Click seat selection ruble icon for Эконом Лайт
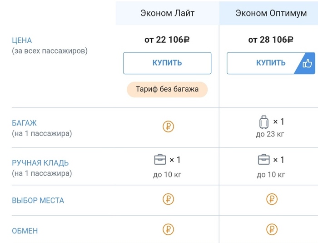Image resolution: width=318 pixels, height=243 pixels. 168,199
